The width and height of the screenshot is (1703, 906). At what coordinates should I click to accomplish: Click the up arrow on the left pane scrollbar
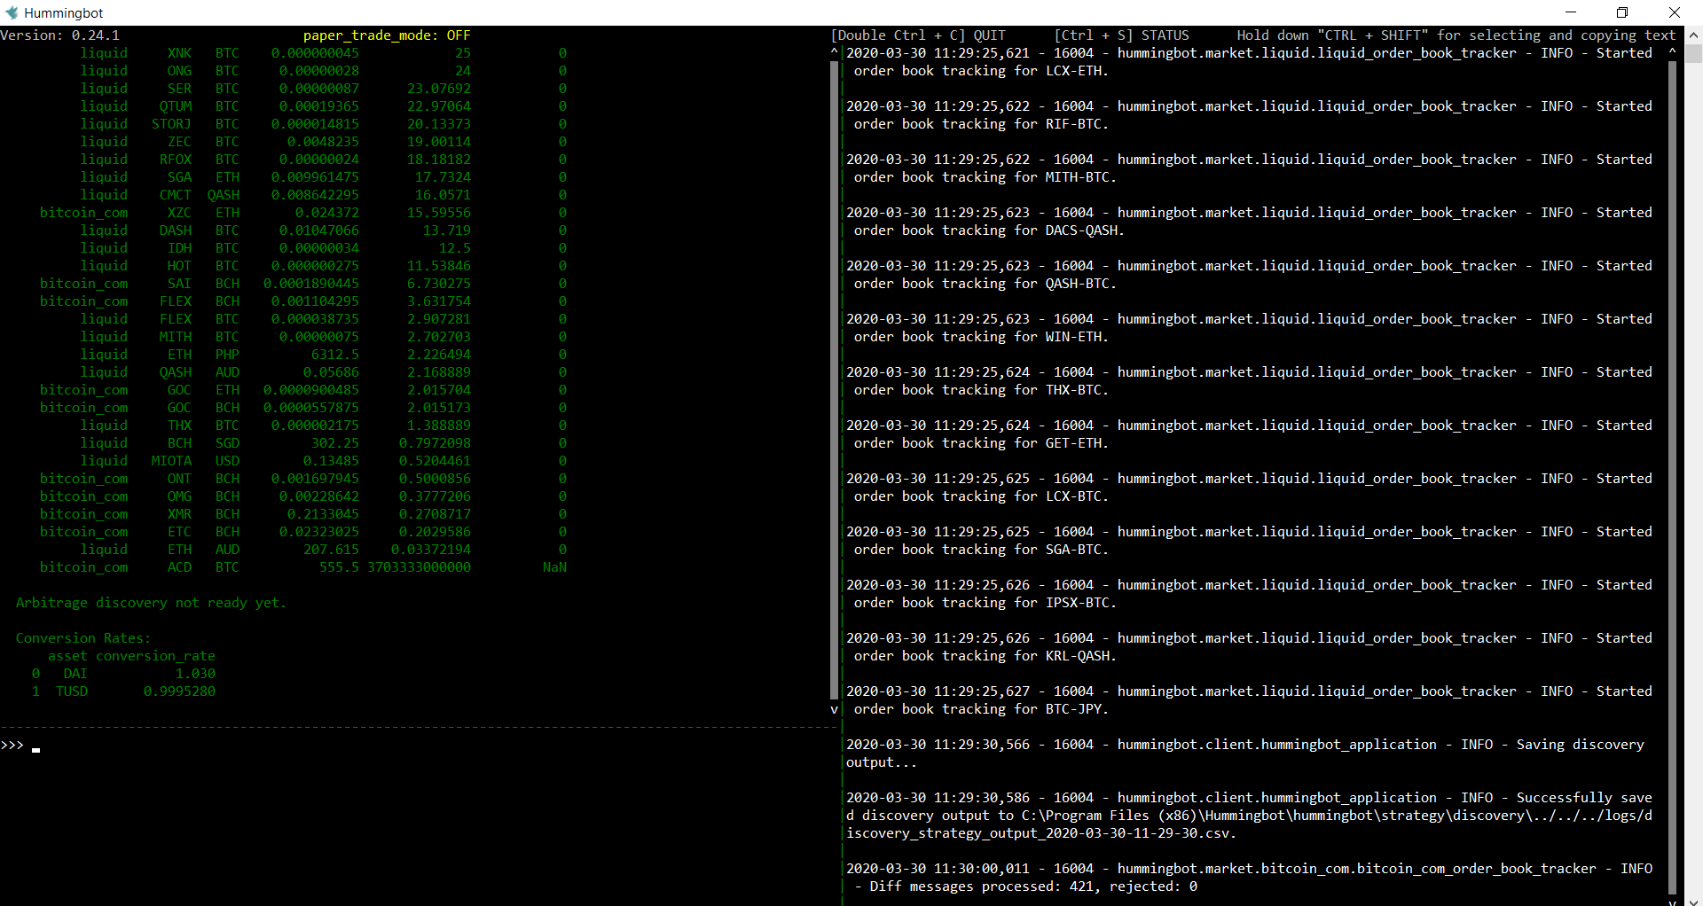[x=833, y=51]
